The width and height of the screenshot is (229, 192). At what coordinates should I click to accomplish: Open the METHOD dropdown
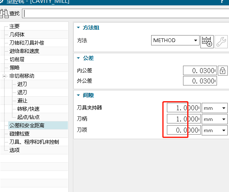(x=175, y=40)
